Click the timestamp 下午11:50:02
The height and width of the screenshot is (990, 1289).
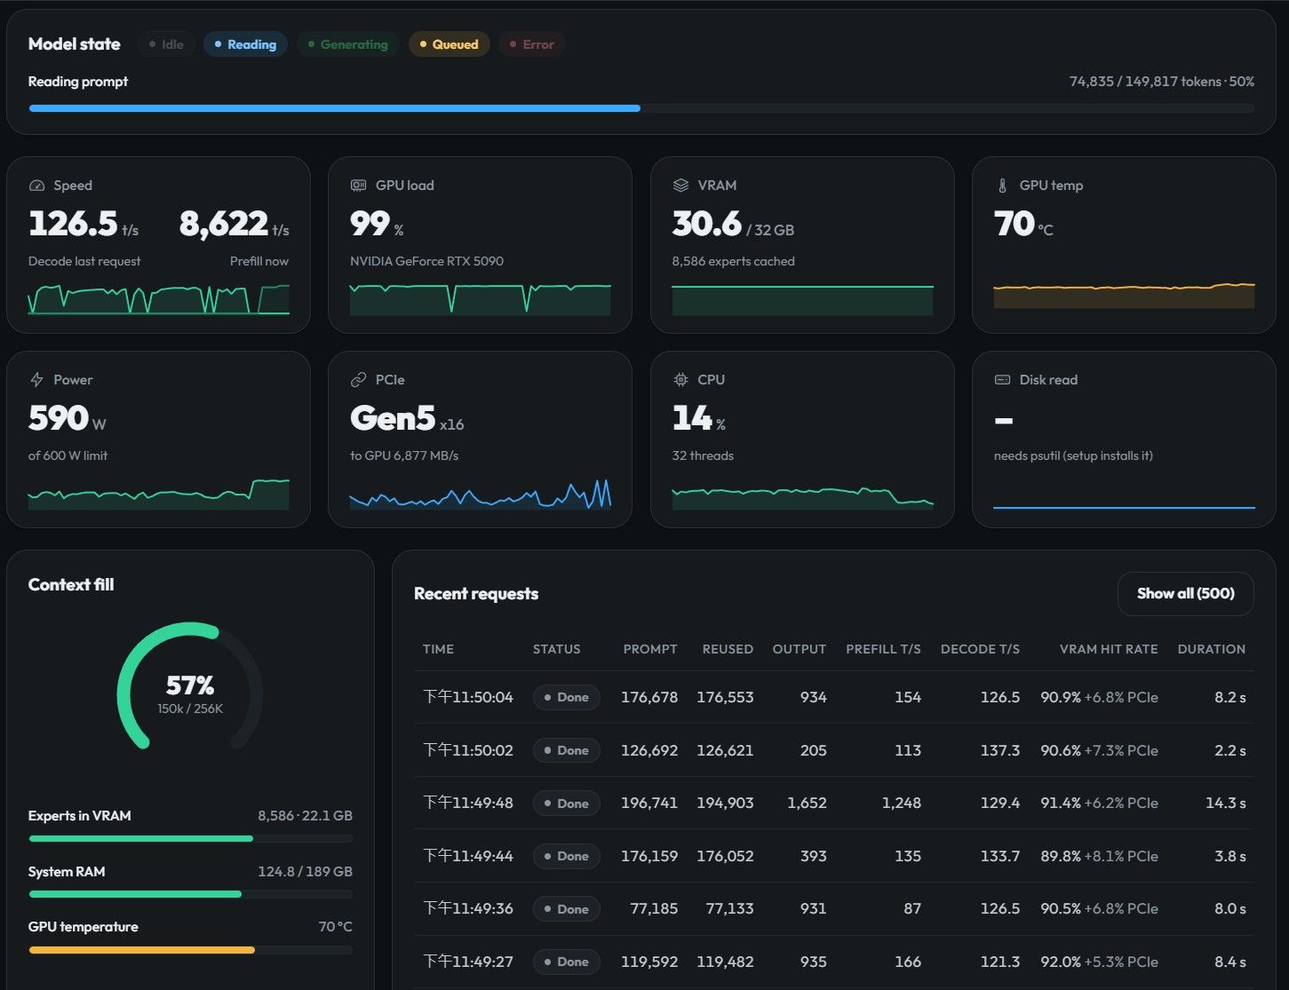tap(468, 750)
